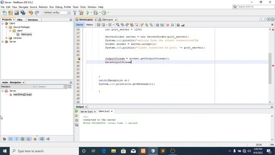Click the Profile Project toolbar icon

(104, 12)
